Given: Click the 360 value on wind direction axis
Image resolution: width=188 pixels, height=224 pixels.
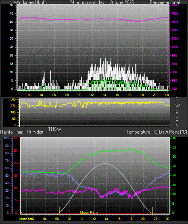Looking at the screenshot, I should pyautogui.click(x=13, y=100).
